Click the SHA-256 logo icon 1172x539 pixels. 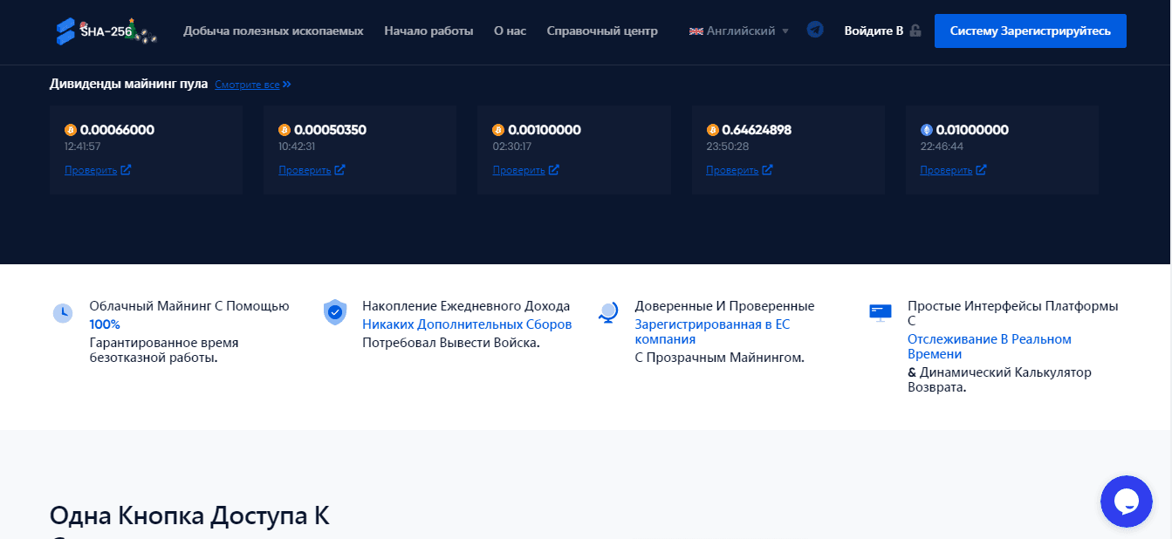tap(66, 31)
